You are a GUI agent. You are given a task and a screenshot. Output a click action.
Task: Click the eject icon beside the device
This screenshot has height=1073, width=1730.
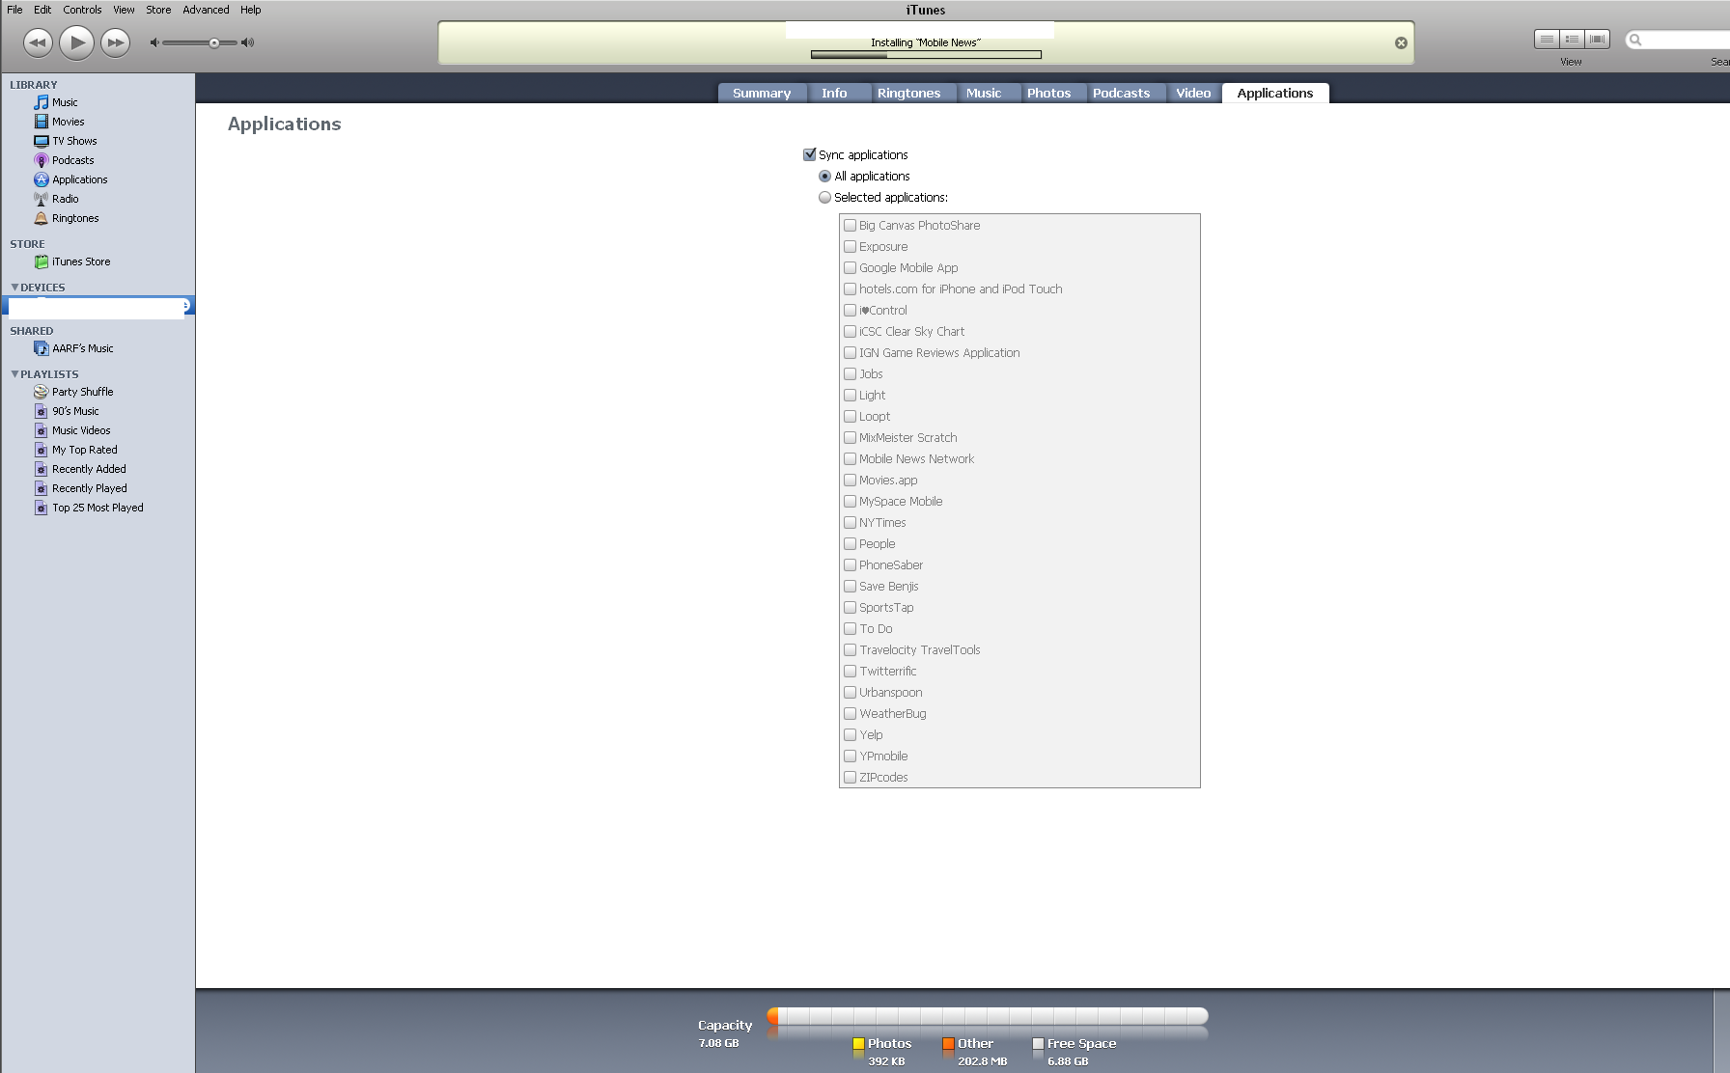186,306
